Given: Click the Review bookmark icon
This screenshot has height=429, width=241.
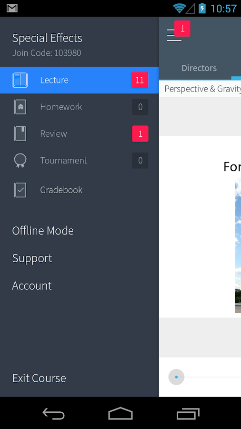Looking at the screenshot, I should tap(20, 133).
